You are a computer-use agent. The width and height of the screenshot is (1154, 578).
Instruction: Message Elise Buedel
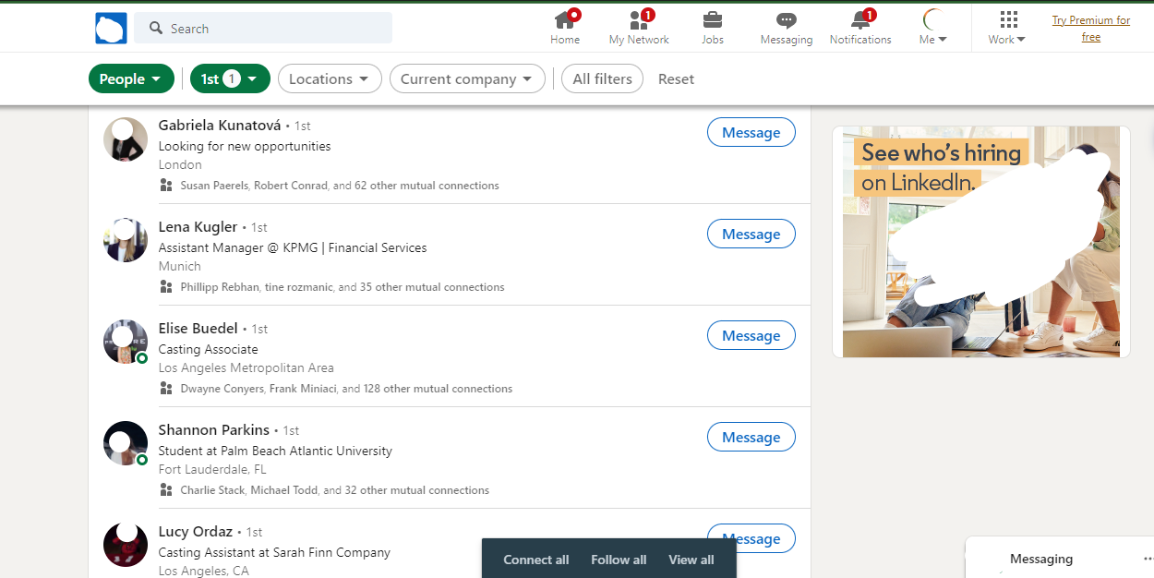tap(751, 336)
